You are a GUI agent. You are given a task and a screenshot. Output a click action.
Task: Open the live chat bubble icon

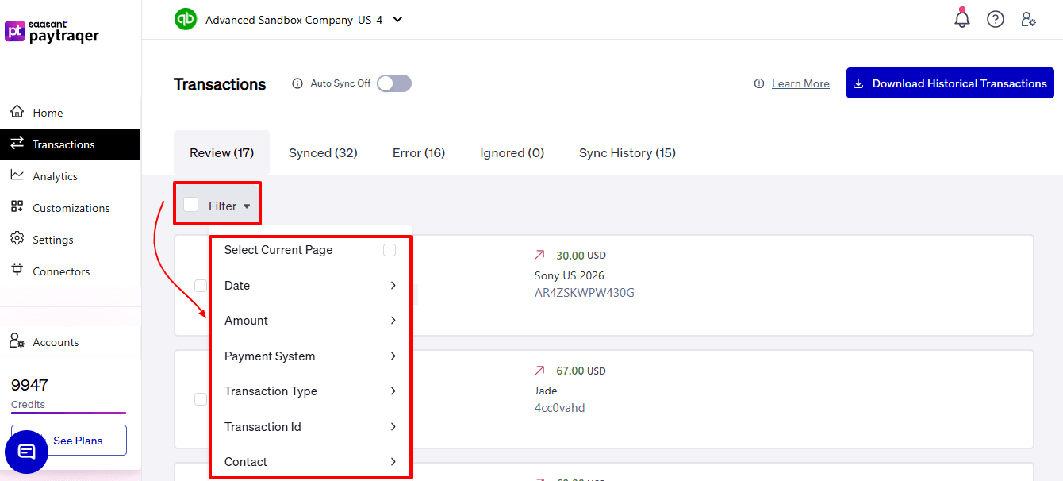[x=26, y=452]
